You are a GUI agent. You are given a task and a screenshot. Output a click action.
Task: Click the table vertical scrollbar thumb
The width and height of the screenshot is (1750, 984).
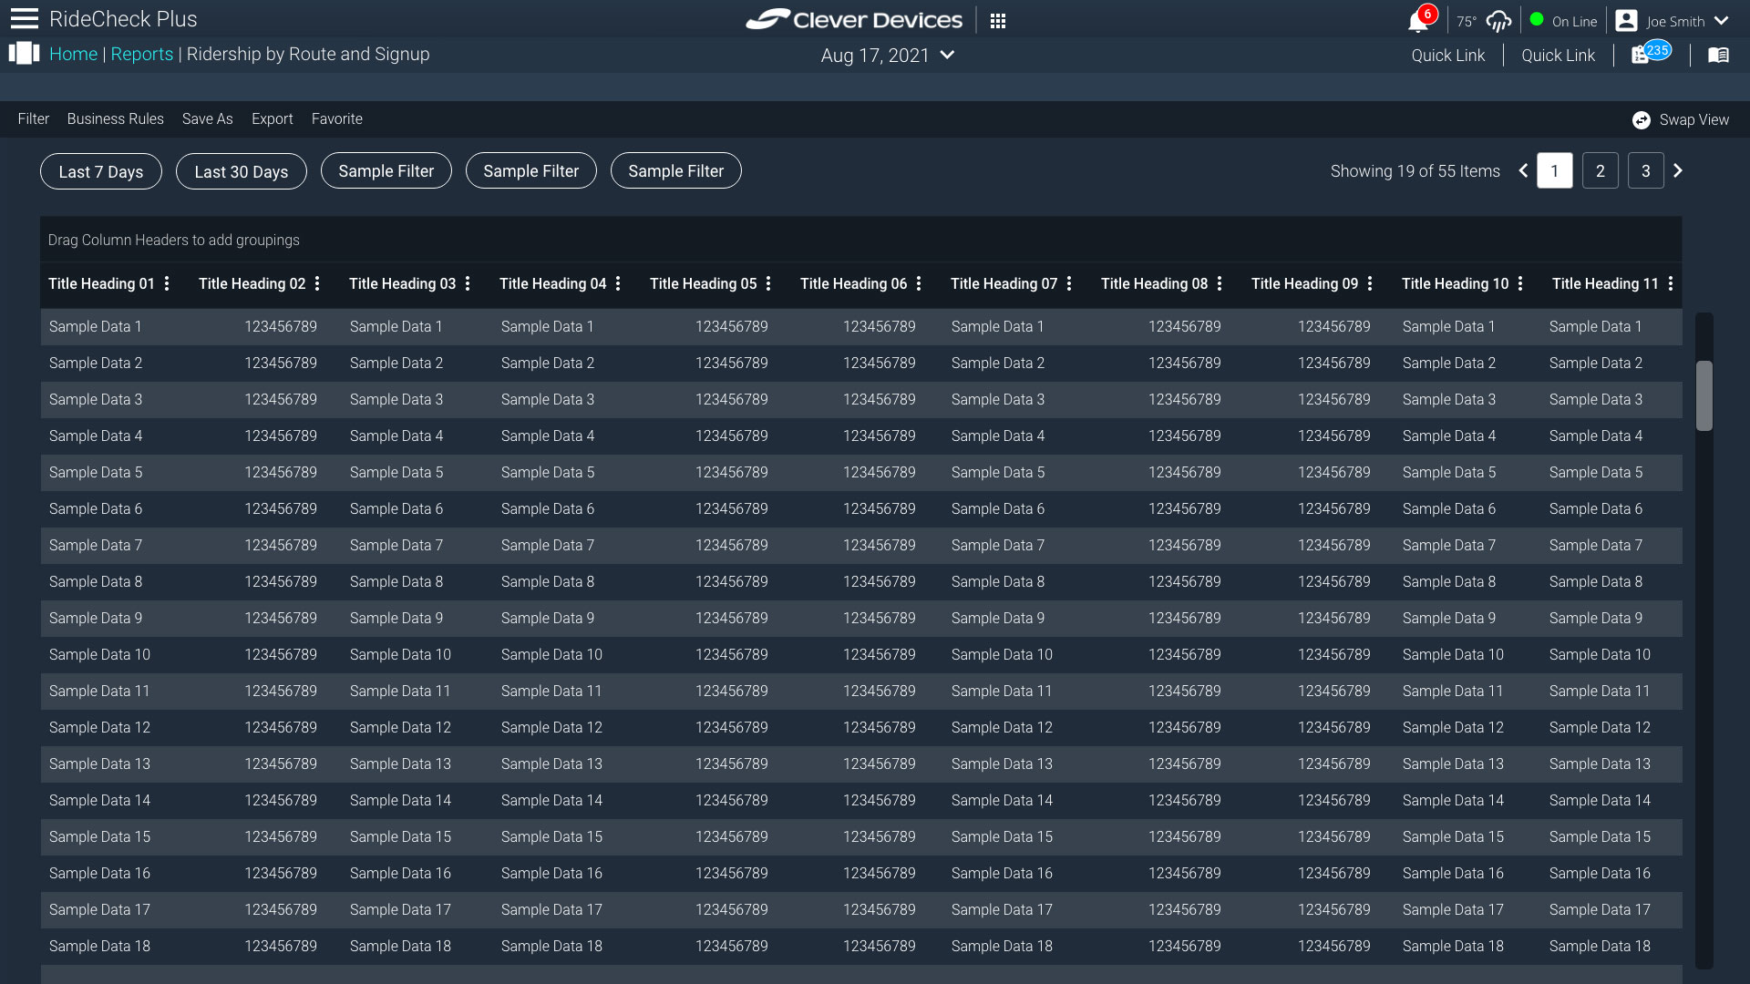click(x=1704, y=395)
